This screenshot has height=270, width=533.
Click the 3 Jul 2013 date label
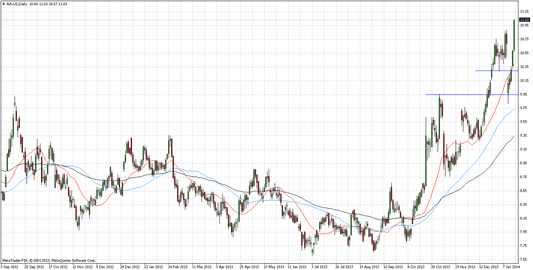(320, 267)
